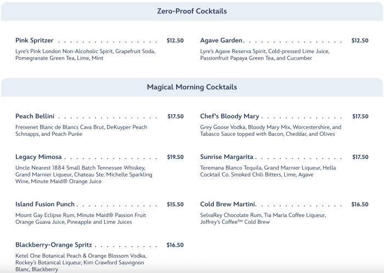Select the Island Fusion Punch title
The image size is (384, 273).
coord(45,204)
